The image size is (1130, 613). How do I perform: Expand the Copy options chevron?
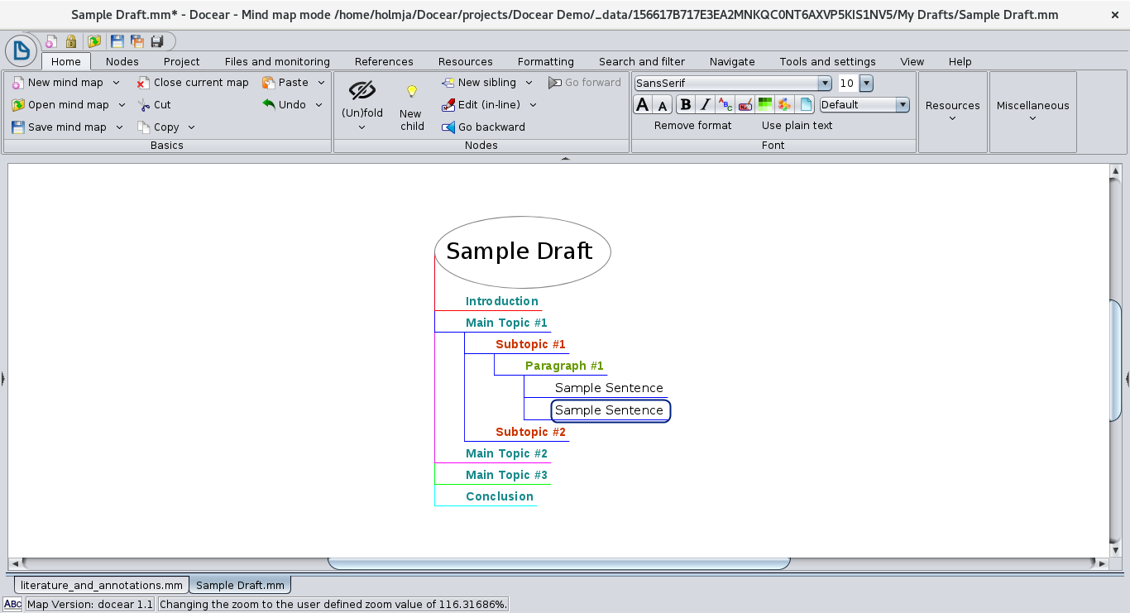tap(192, 127)
